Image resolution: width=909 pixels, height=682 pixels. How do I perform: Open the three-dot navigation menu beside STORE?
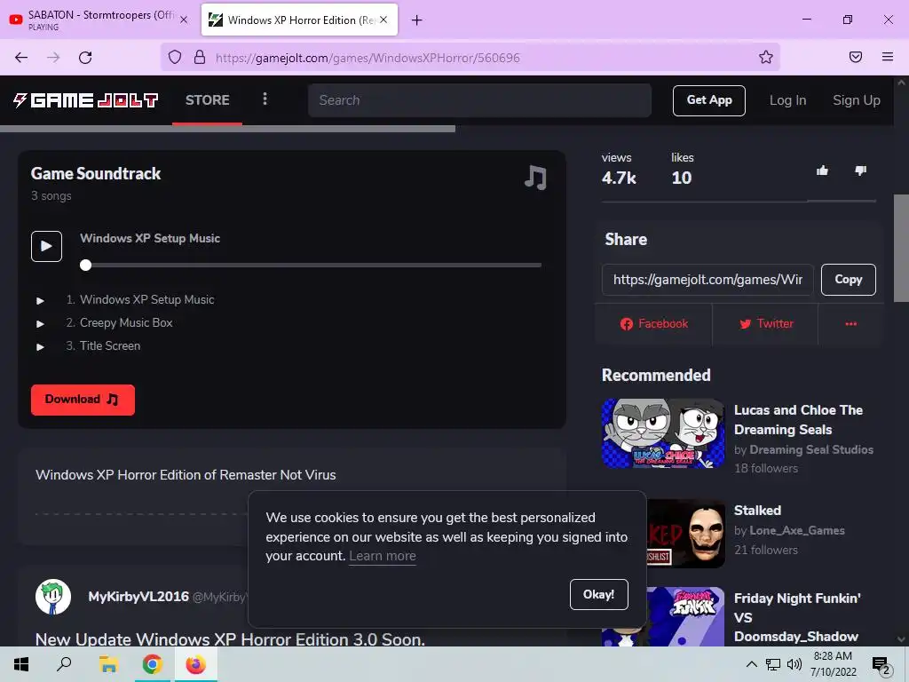point(265,99)
